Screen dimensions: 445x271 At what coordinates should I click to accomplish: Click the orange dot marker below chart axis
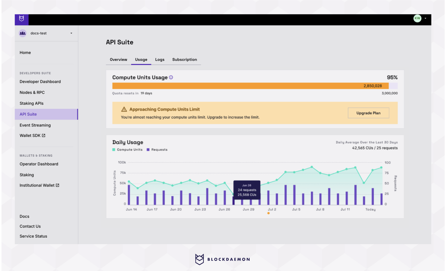[x=268, y=213]
